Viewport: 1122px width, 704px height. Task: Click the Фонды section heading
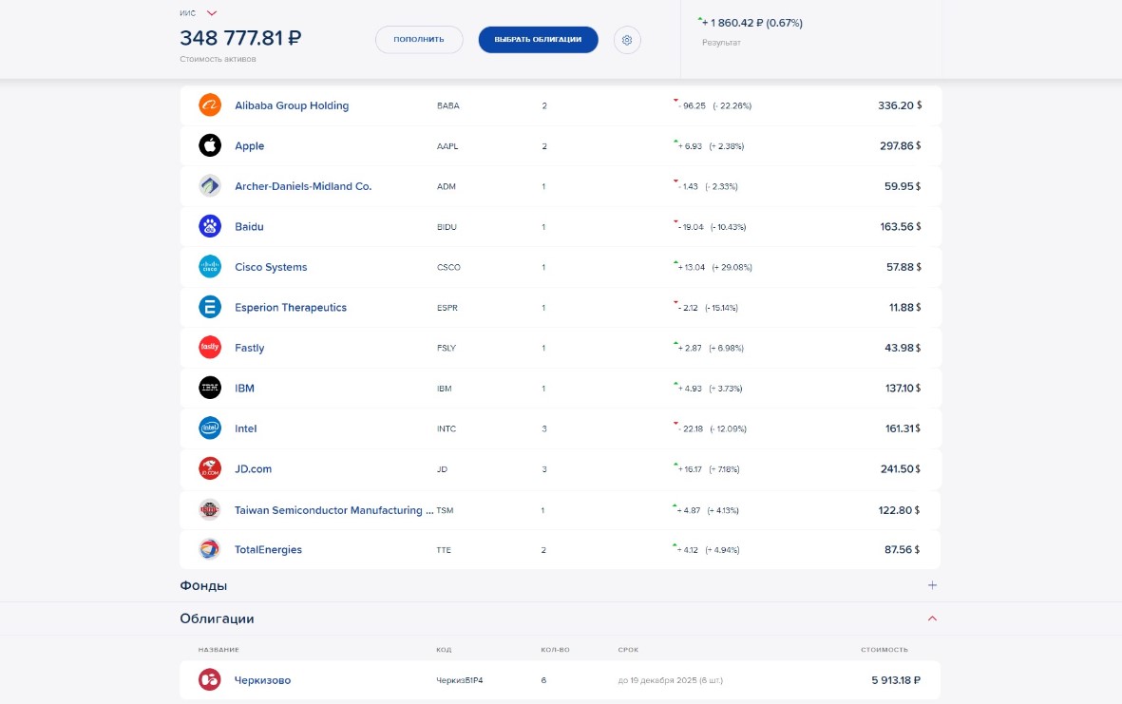point(203,585)
